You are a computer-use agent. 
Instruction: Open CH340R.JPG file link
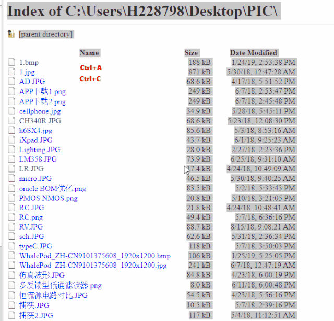40,121
